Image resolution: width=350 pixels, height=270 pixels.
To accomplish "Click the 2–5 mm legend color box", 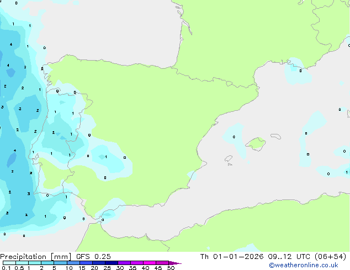I will [48, 263].
